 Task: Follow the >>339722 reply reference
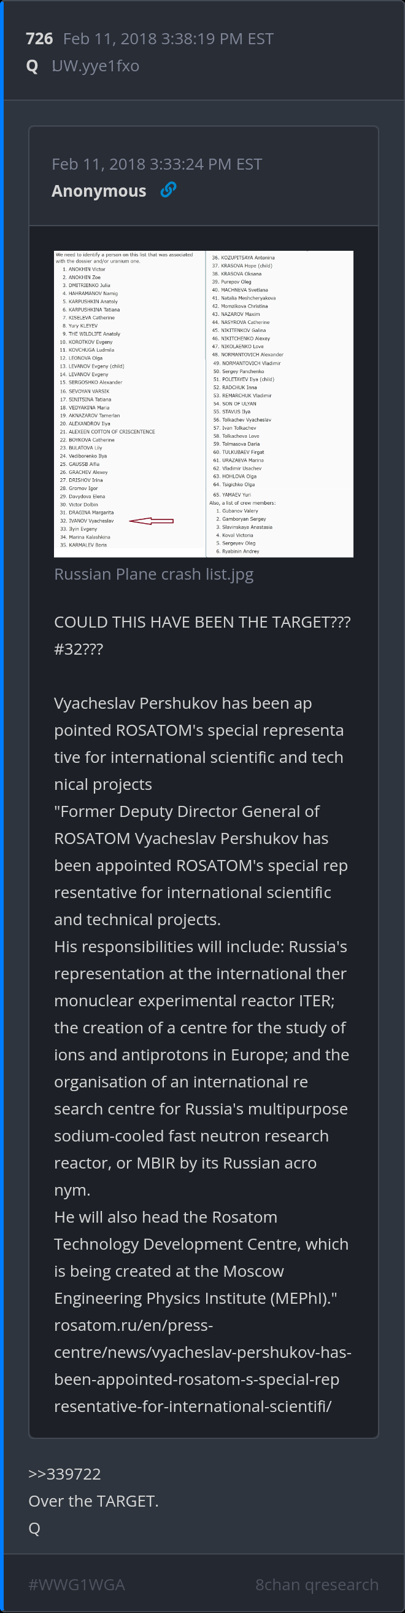click(64, 1474)
